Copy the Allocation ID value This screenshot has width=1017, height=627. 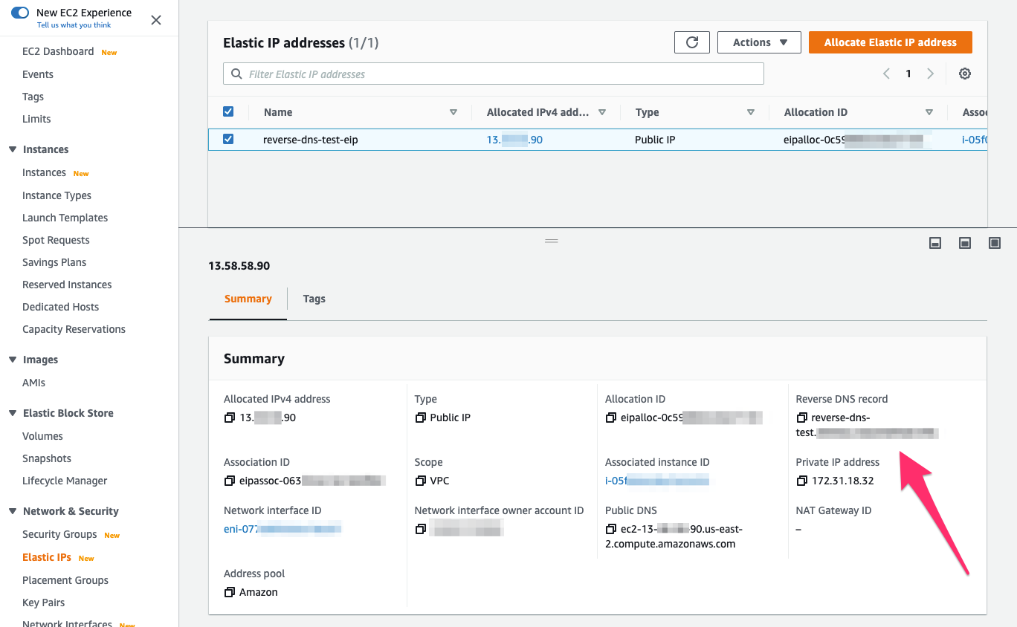tap(611, 418)
